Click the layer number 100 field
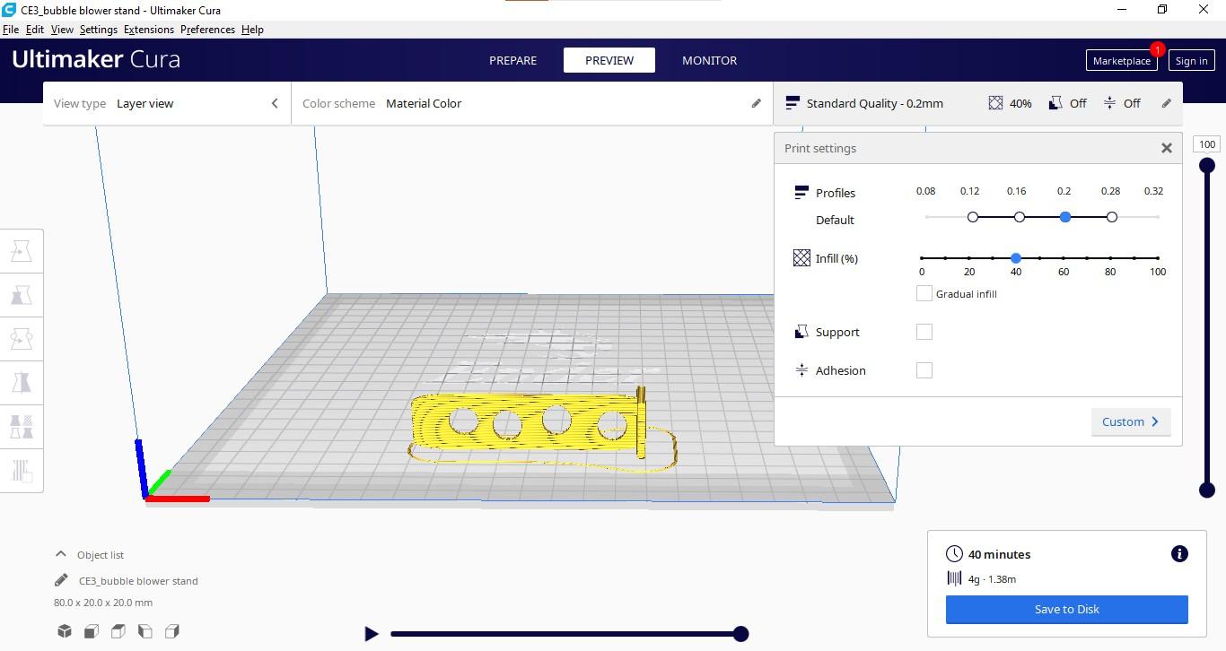Image resolution: width=1226 pixels, height=651 pixels. click(1207, 144)
